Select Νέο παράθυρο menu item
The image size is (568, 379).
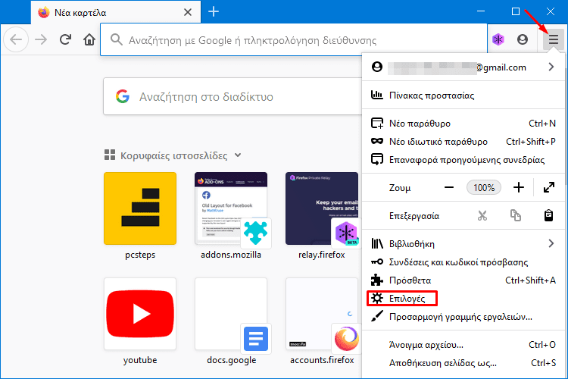coord(463,124)
